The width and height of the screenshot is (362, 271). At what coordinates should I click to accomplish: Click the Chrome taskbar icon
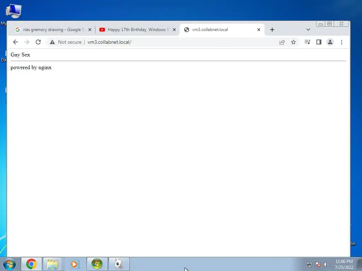point(31,264)
